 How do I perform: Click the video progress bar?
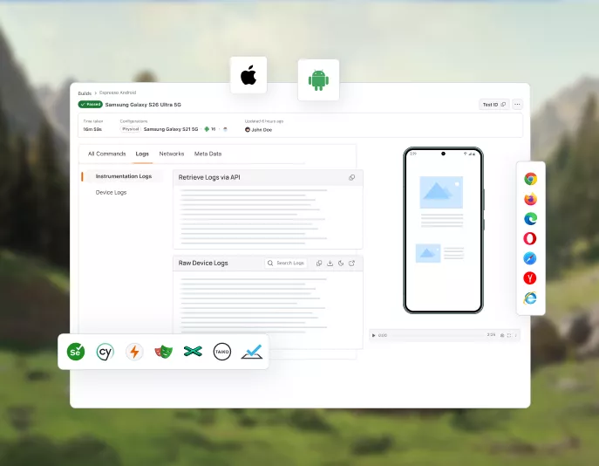point(437,335)
